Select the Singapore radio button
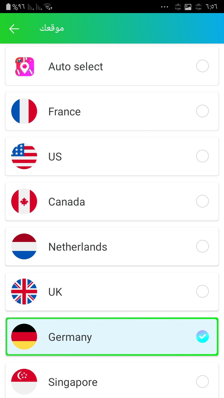The height and width of the screenshot is (398, 224). [x=202, y=382]
